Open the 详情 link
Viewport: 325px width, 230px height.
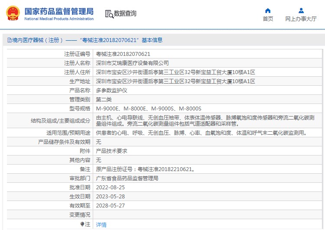pyautogui.click(x=101, y=225)
